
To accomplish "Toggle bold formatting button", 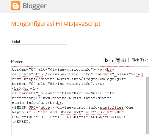I will pyautogui.click(x=106, y=60).
